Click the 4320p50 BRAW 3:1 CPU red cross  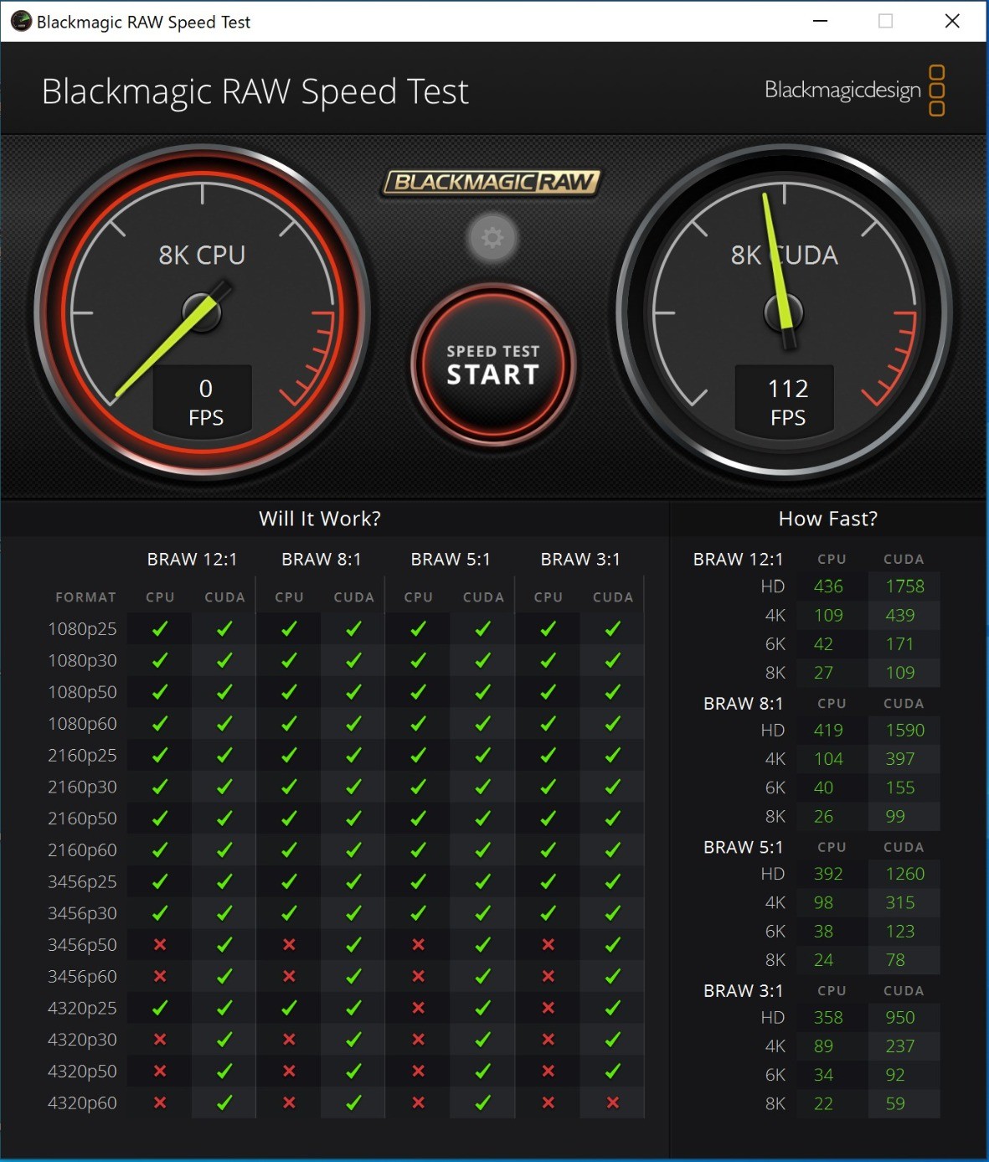pyautogui.click(x=549, y=1071)
